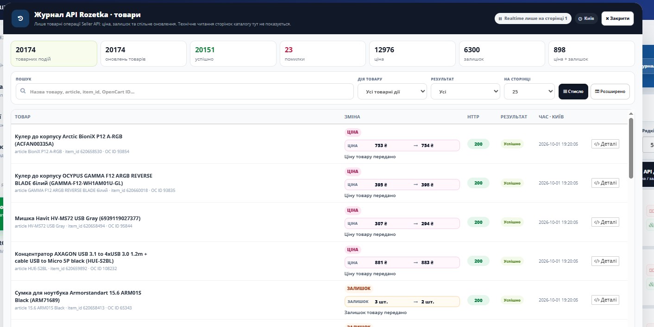Switch to Розширено expanded view
The height and width of the screenshot is (327, 654).
[x=610, y=92]
